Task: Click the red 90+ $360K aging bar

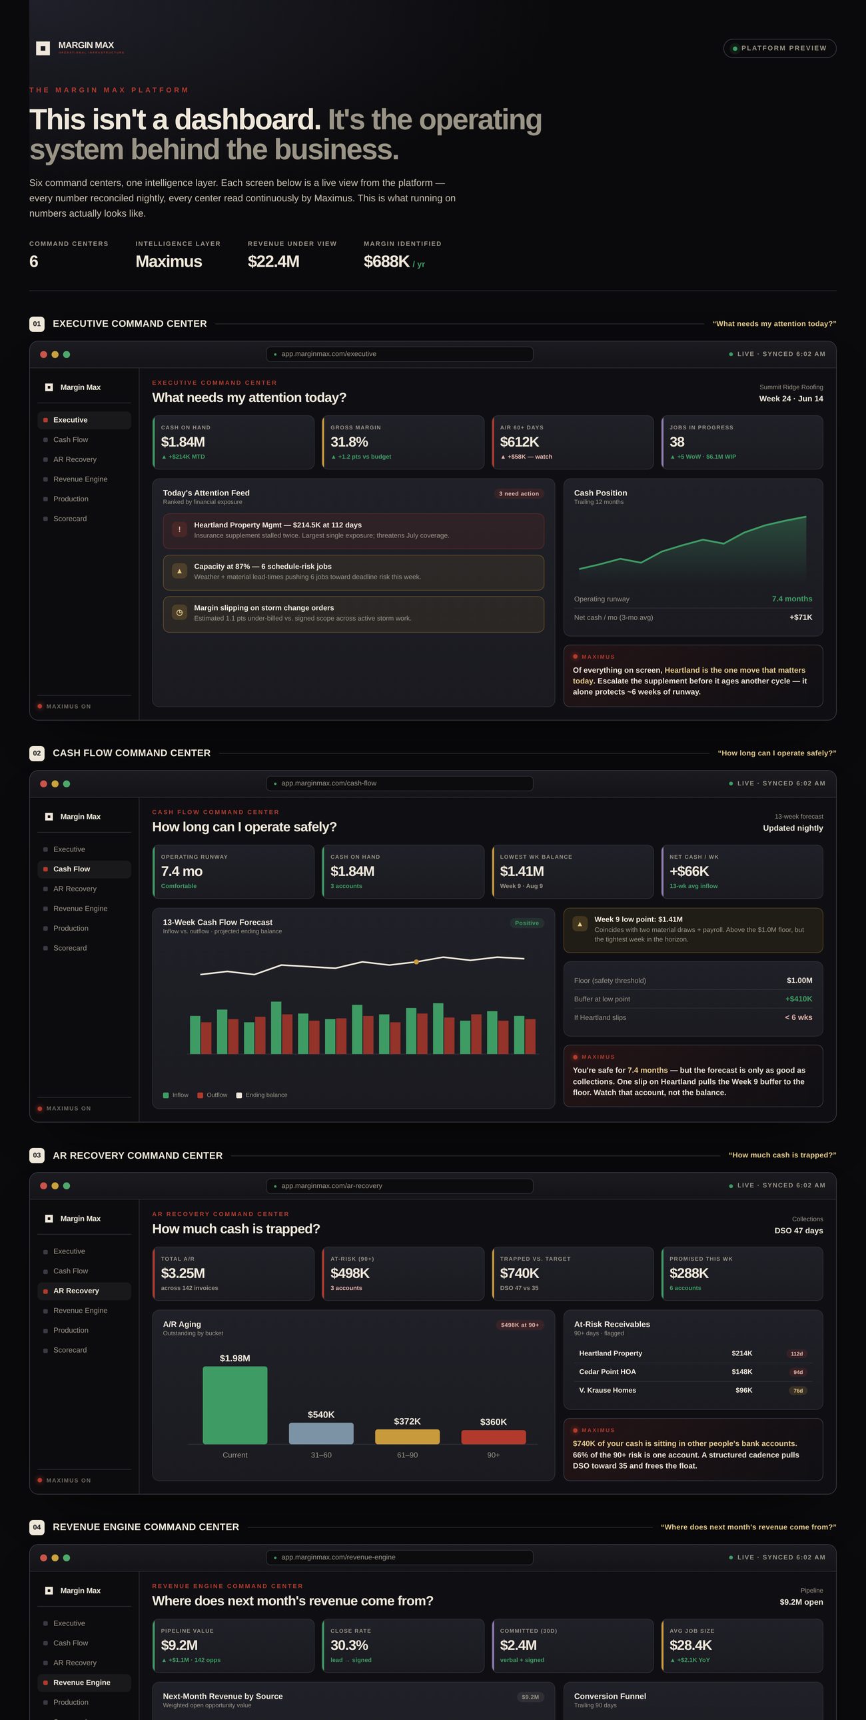Action: coord(494,1437)
